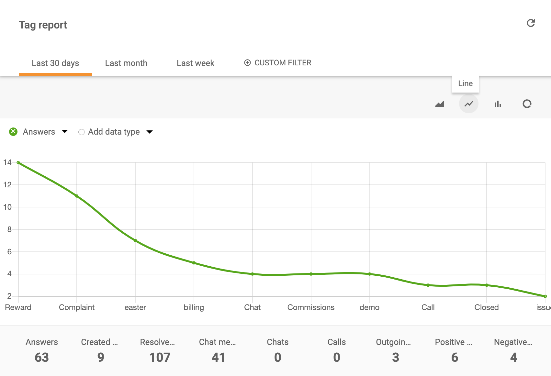Click the circular reload icon beside chart types
Screen dimensions: 551x376
pos(527,104)
